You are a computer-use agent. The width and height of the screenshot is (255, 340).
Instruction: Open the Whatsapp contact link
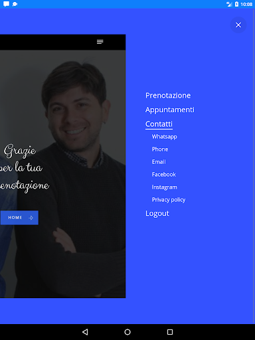coord(165,137)
